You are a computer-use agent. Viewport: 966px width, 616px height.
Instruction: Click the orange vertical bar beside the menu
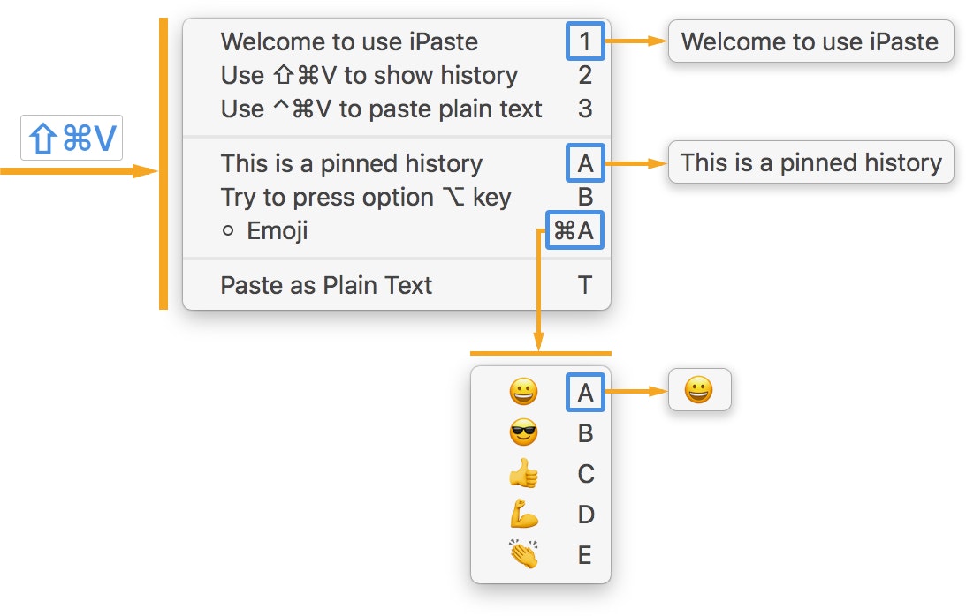tap(164, 163)
